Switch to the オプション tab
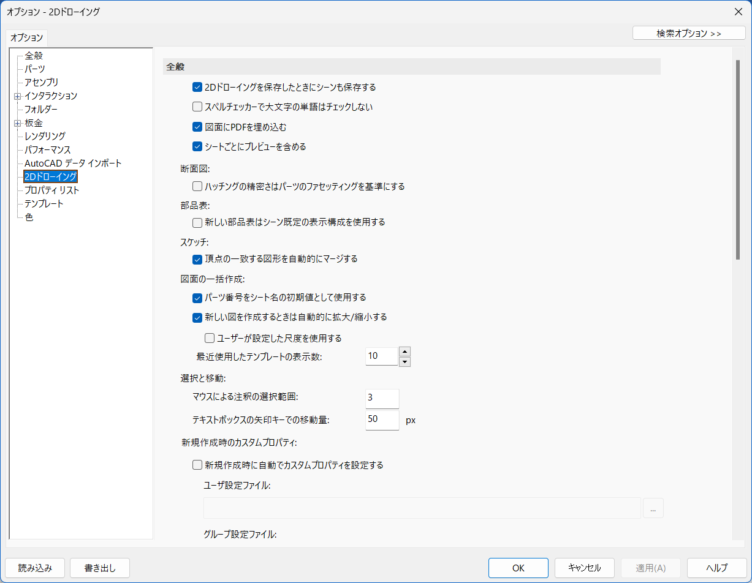Viewport: 752px width, 583px height. click(26, 37)
